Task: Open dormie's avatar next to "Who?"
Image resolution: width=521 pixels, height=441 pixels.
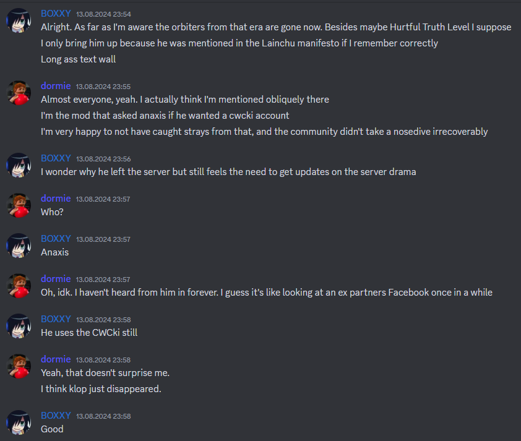Action: [x=19, y=205]
